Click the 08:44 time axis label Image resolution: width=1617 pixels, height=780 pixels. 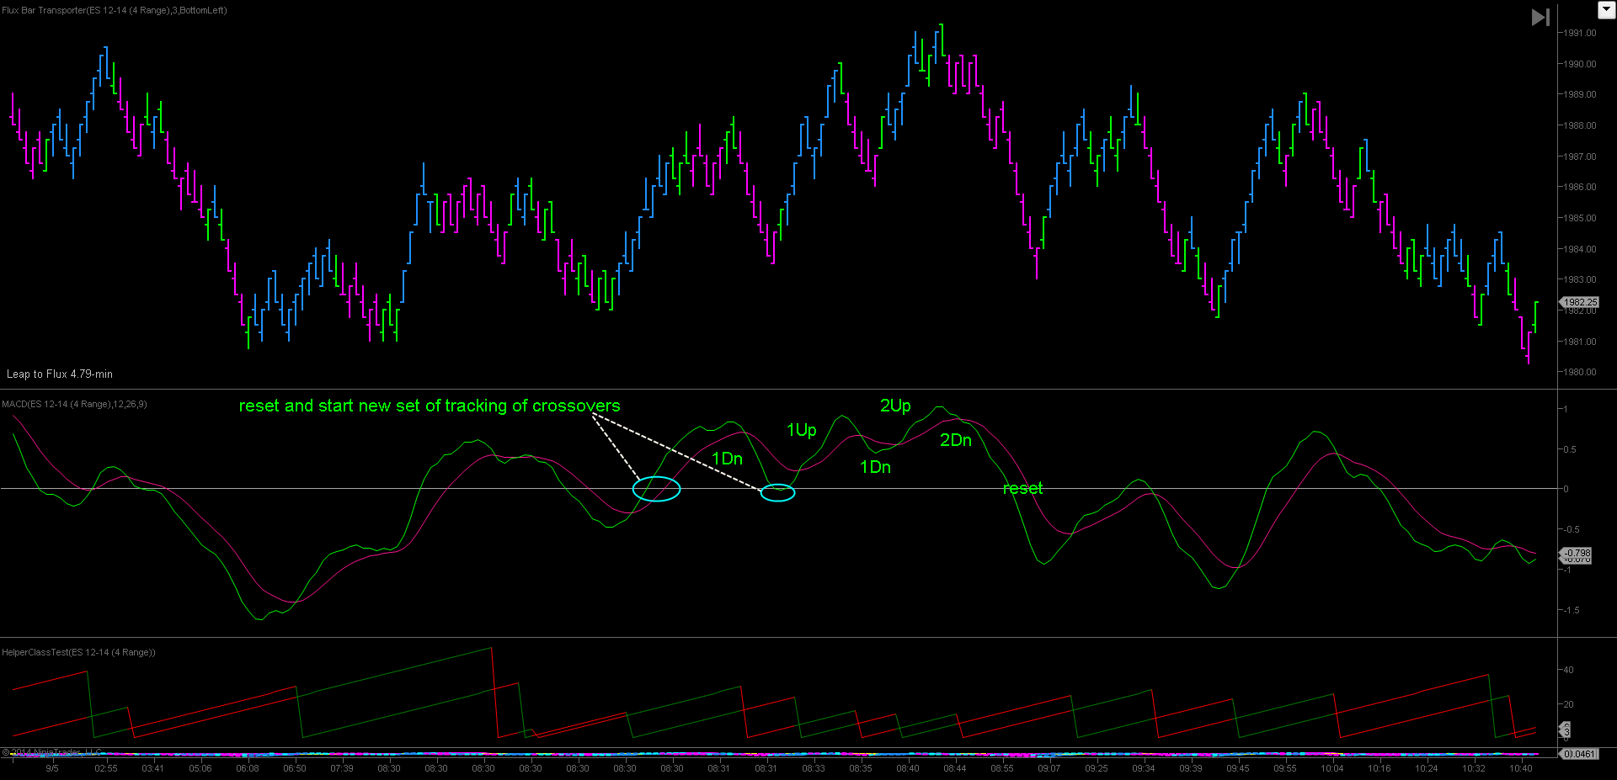coord(955,768)
